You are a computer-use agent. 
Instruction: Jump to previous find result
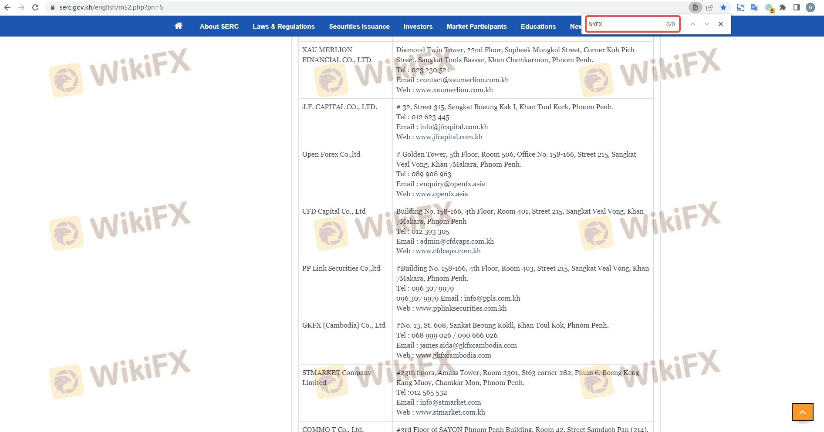tap(693, 24)
